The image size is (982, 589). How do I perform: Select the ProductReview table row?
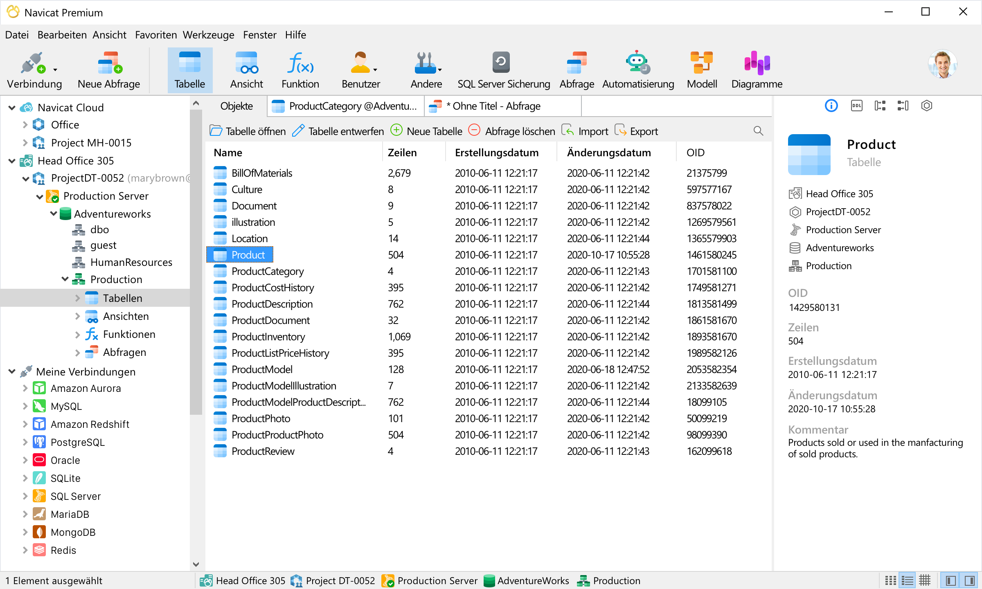[489, 451]
